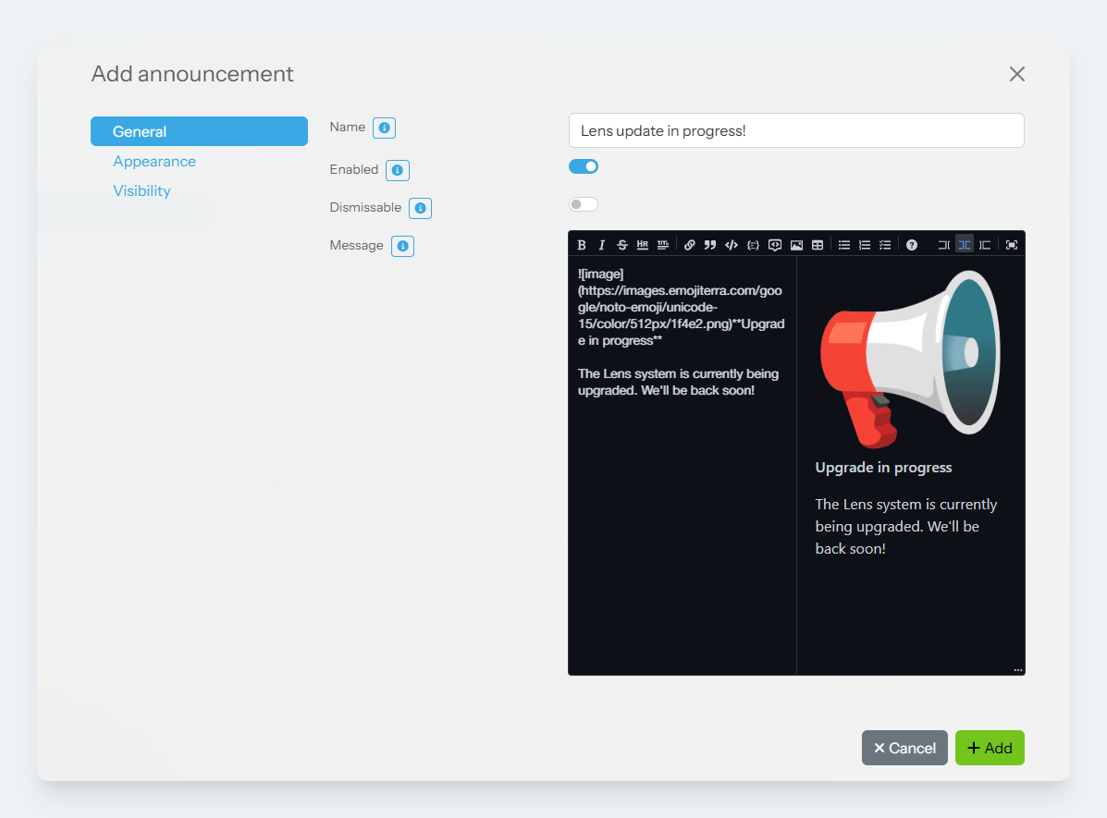Open the Appearance tab
Viewport: 1107px width, 818px height.
click(154, 161)
